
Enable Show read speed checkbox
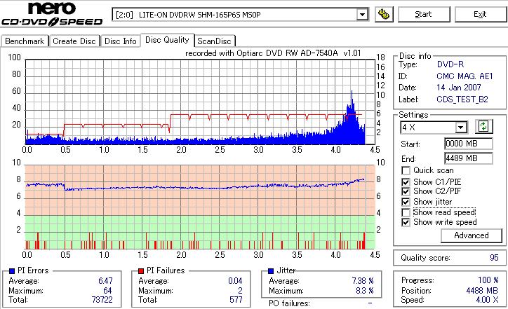(x=406, y=212)
